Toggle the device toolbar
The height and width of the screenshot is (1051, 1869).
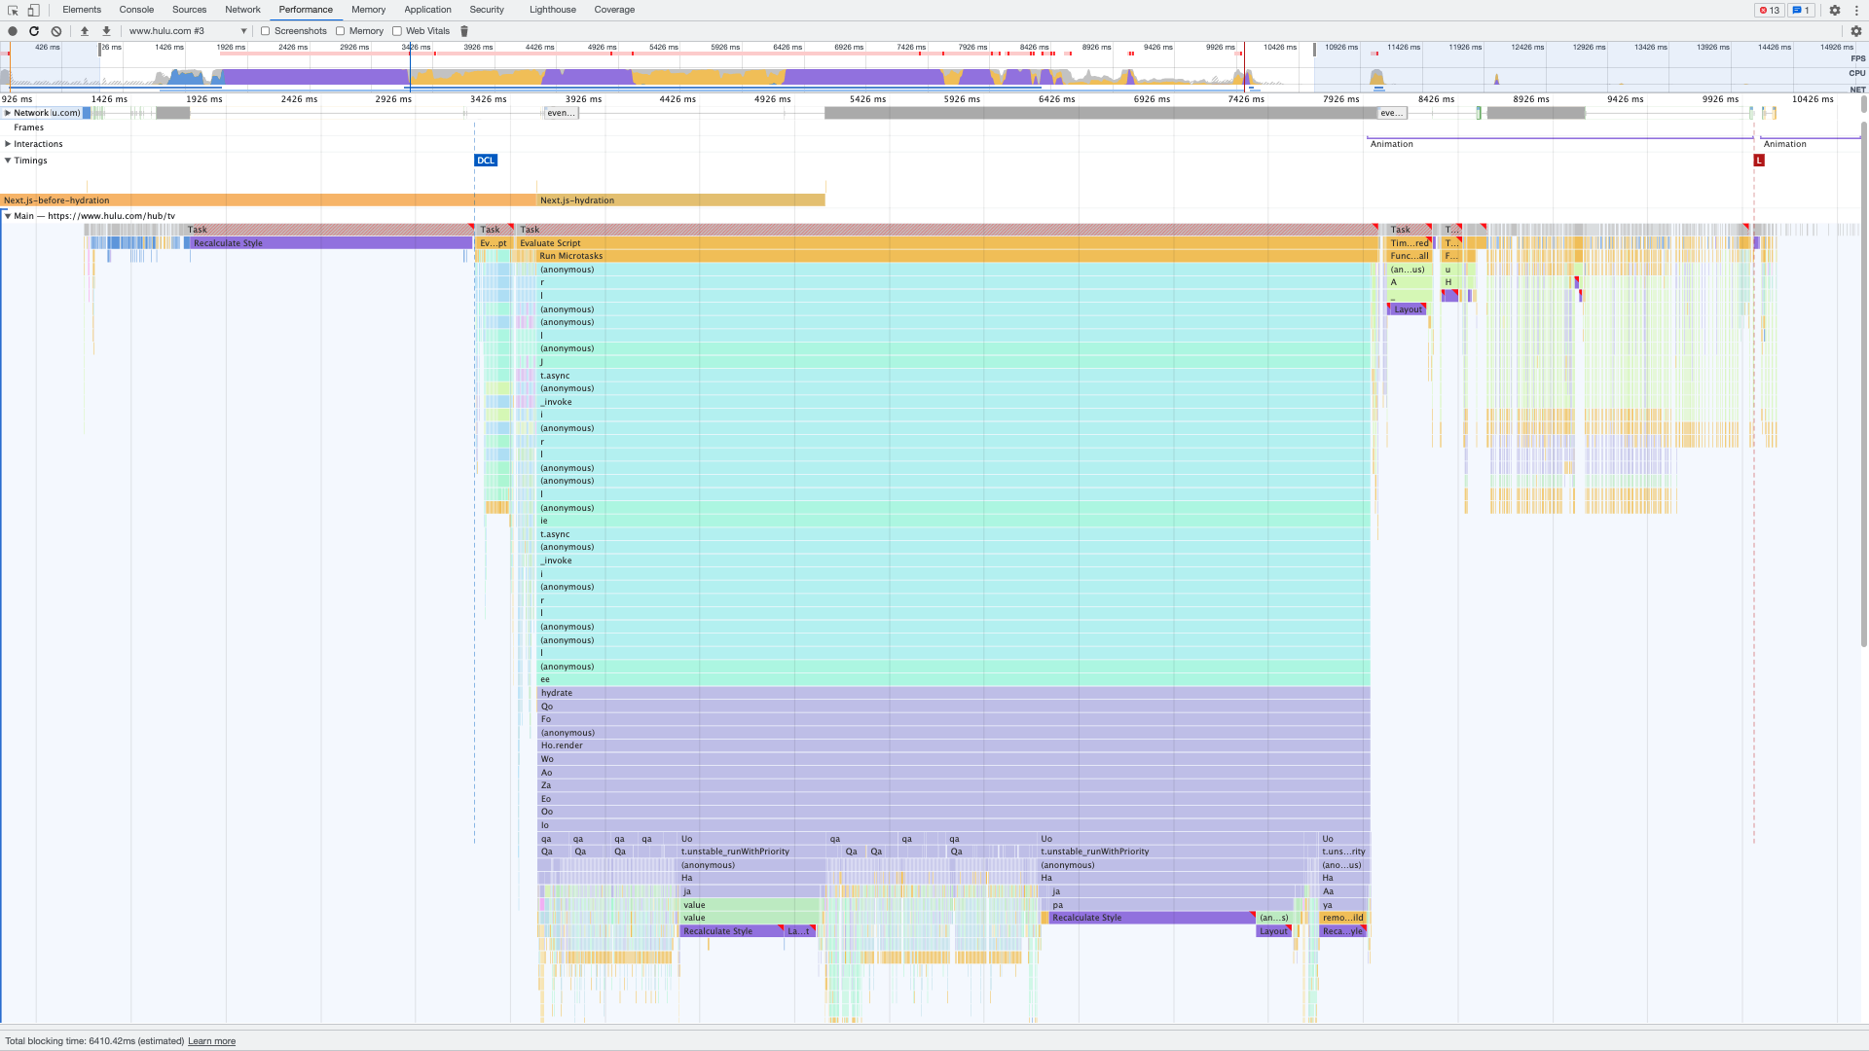click(33, 10)
